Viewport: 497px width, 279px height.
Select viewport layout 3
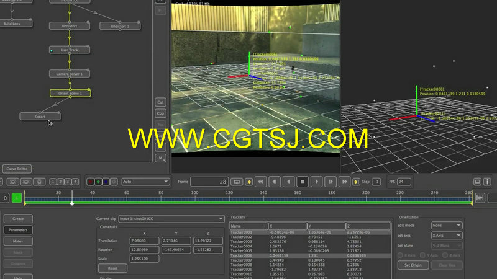pyautogui.click(x=68, y=182)
